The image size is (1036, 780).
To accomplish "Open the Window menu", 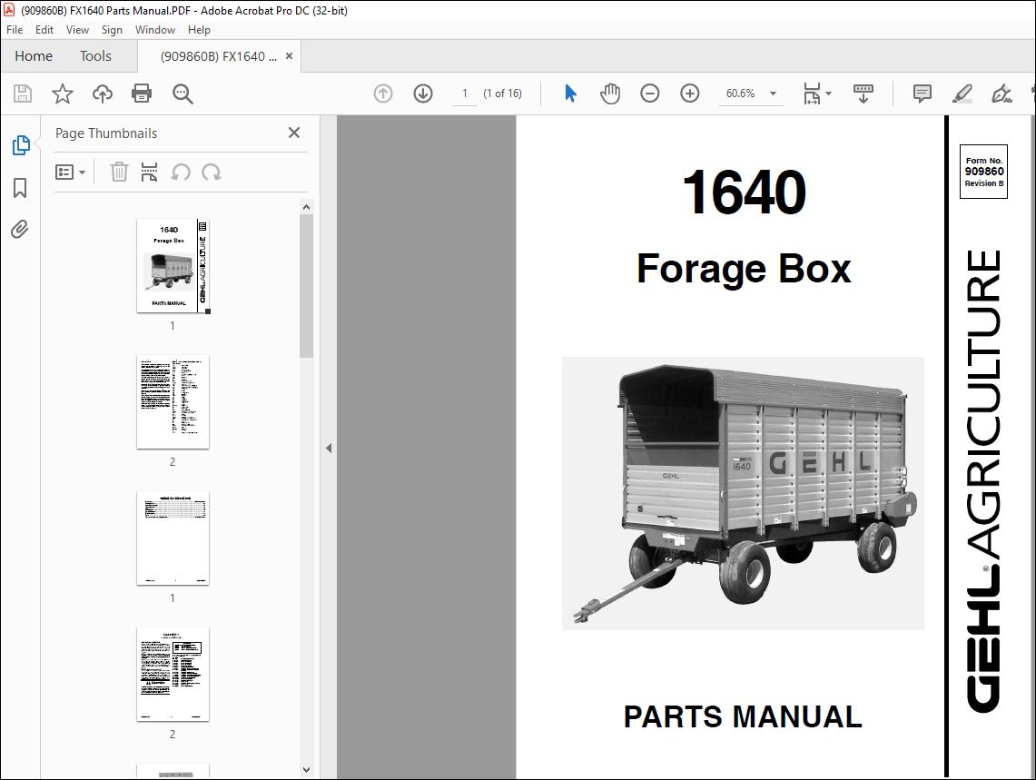I will point(155,30).
